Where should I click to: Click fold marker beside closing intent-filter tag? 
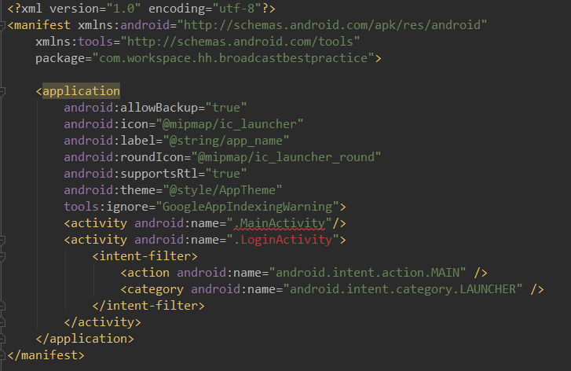(x=2, y=306)
